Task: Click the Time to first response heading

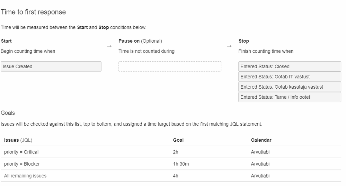Action: [33, 12]
